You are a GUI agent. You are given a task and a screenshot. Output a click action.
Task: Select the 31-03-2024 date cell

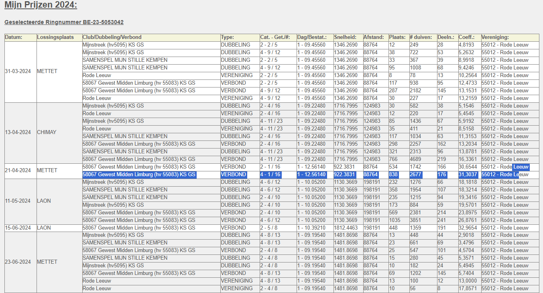(18, 71)
